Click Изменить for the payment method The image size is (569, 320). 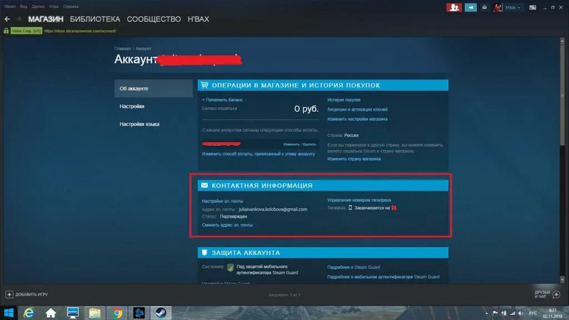291,144
